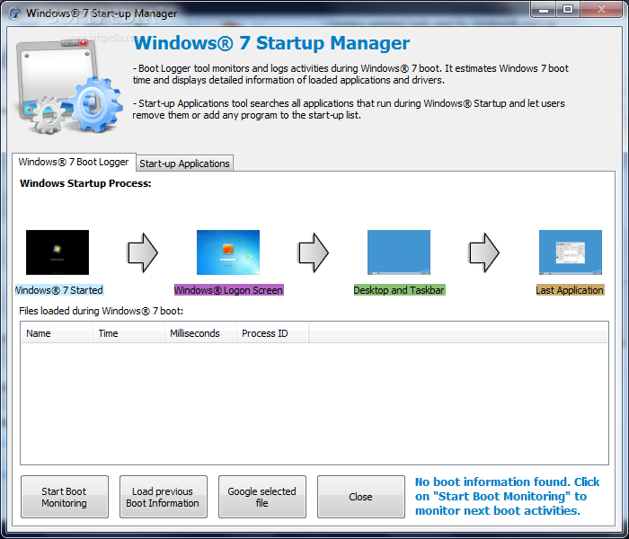The image size is (629, 539).
Task: Click the title bar application icon
Action: click(15, 13)
